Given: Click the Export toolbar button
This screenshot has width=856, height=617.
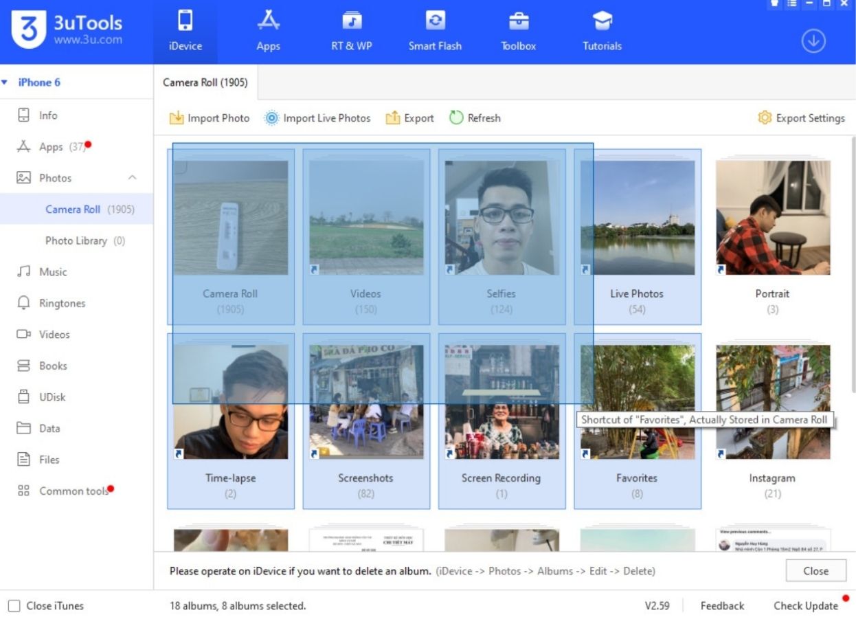Looking at the screenshot, I should [x=410, y=118].
